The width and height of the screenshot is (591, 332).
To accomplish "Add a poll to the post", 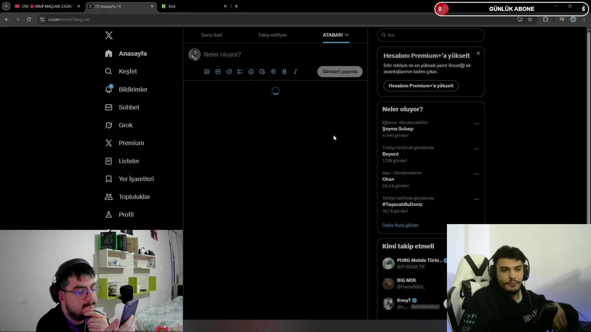I will coord(240,71).
